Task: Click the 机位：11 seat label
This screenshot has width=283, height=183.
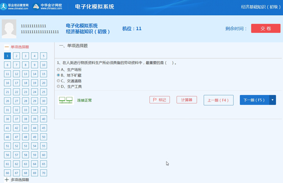Action: [132, 28]
